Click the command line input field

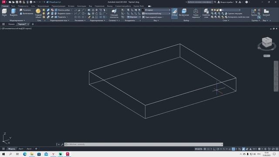click(x=144, y=144)
